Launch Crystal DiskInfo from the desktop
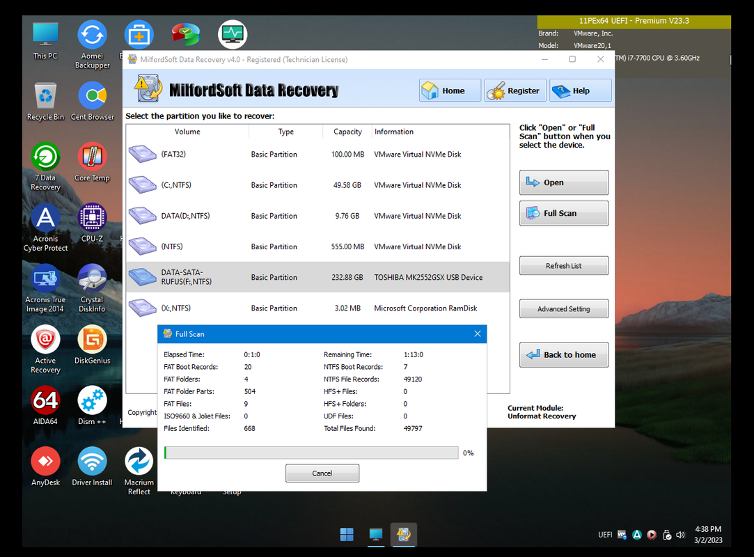Image resolution: width=754 pixels, height=557 pixels. 92,289
